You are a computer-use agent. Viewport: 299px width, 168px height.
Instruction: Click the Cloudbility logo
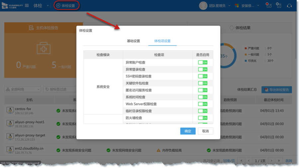coord(12,6)
